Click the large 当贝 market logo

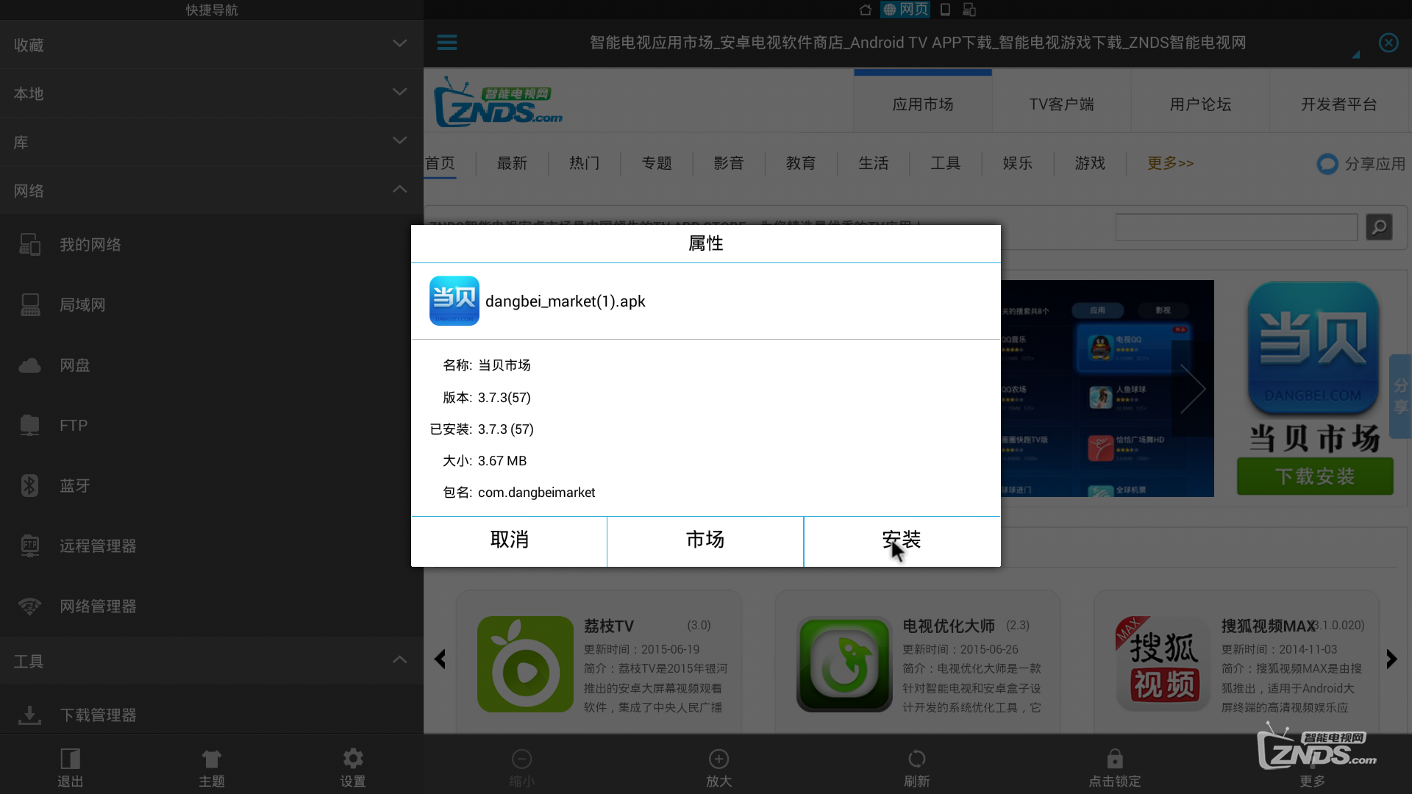[x=1313, y=348]
